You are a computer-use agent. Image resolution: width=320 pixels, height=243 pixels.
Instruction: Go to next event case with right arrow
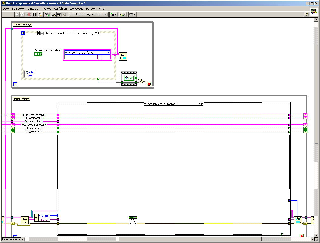pyautogui.click(x=99, y=33)
